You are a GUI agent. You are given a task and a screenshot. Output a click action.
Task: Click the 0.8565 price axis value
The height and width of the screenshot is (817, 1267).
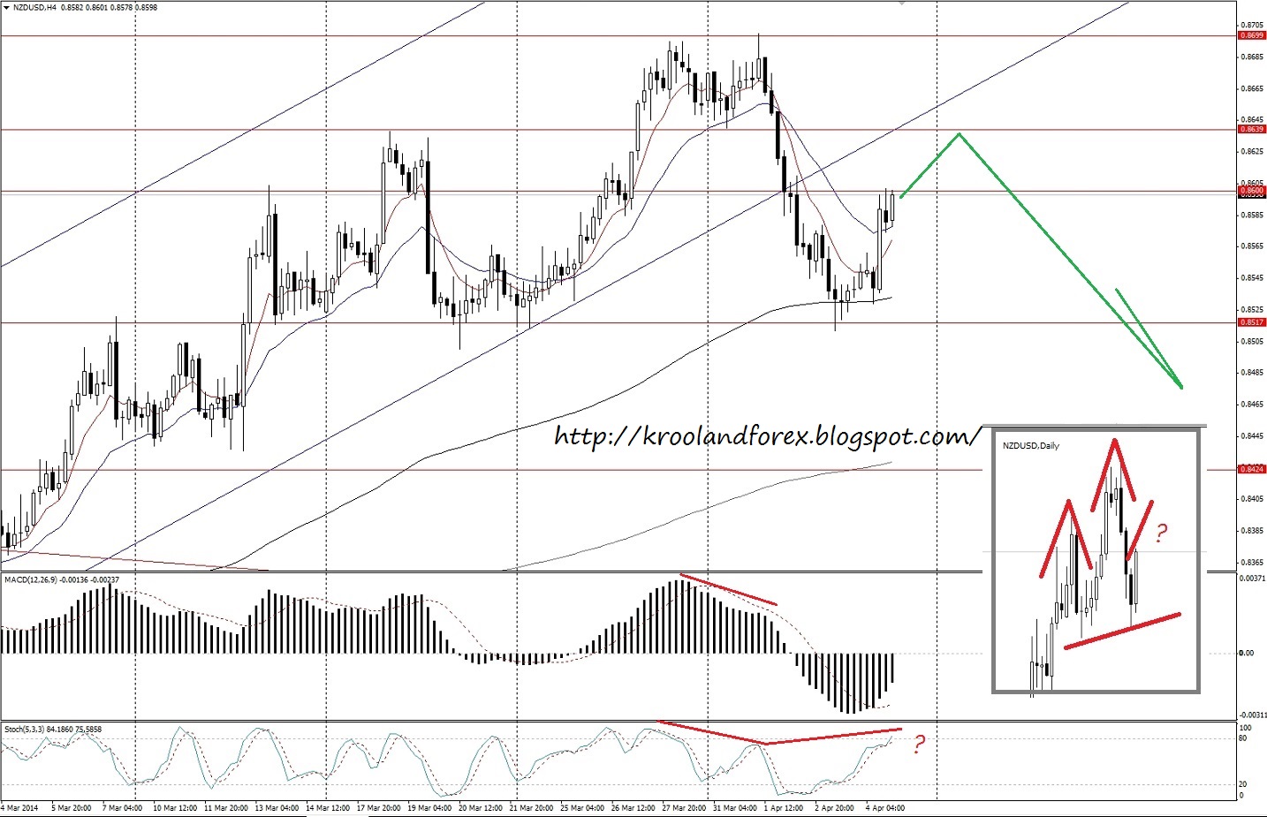coord(1252,246)
